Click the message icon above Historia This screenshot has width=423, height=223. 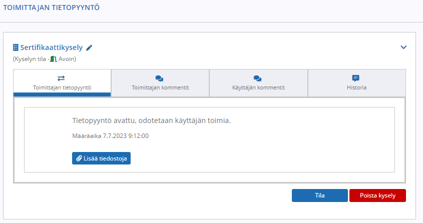356,78
